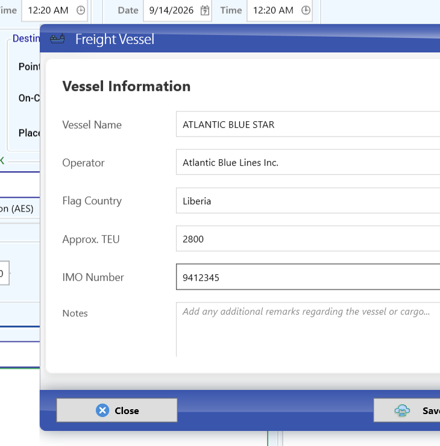Screen dimensions: 440x446
Task: Click the IMO Number label
Action: 93,277
